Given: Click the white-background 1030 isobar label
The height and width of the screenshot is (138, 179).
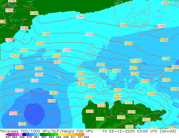Looking at the screenshot, I should click(58, 62).
